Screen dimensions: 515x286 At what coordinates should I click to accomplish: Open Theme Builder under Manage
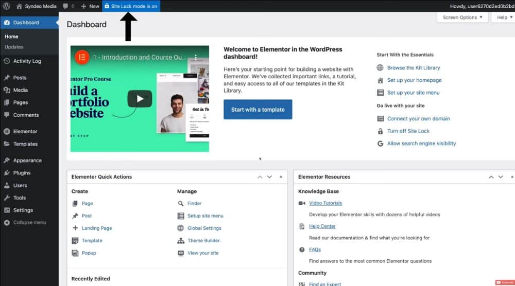pos(203,241)
